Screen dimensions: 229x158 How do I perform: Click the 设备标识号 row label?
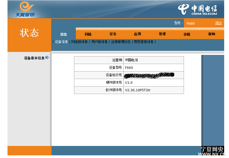114,75
